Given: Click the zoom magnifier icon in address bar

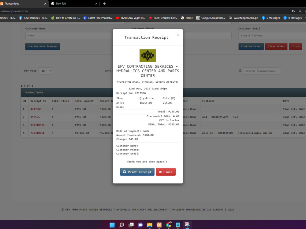Looking at the screenshot, I should click(300, 11).
